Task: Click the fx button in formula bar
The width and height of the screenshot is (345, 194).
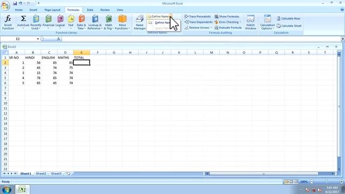Action: [59, 39]
